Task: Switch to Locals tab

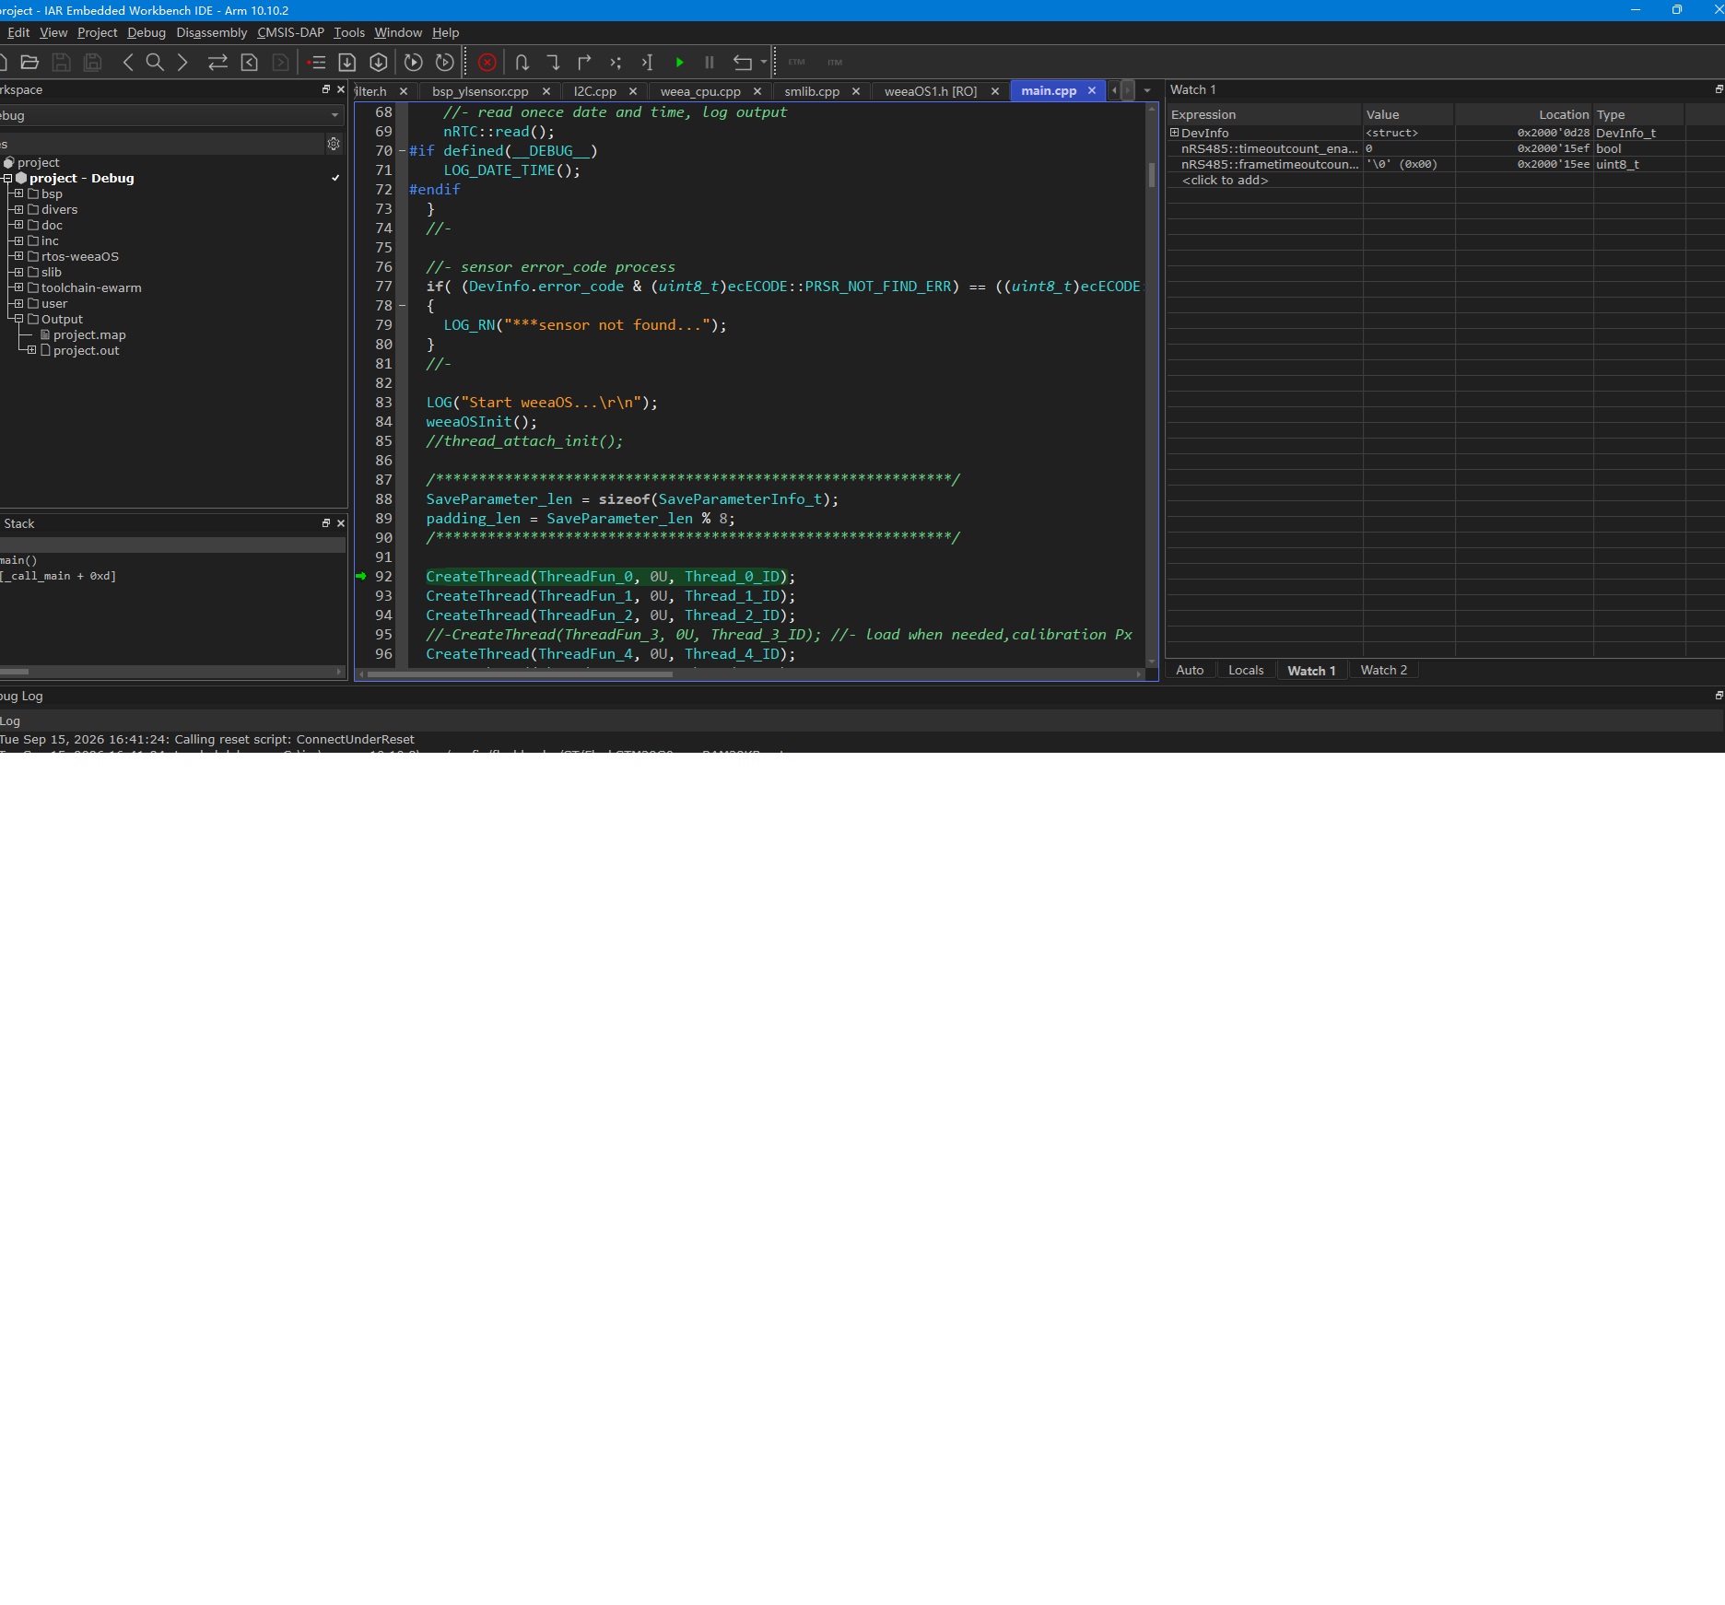Action: coord(1246,670)
